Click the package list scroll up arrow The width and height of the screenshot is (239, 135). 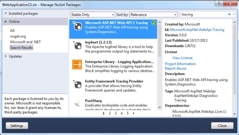pos(160,22)
